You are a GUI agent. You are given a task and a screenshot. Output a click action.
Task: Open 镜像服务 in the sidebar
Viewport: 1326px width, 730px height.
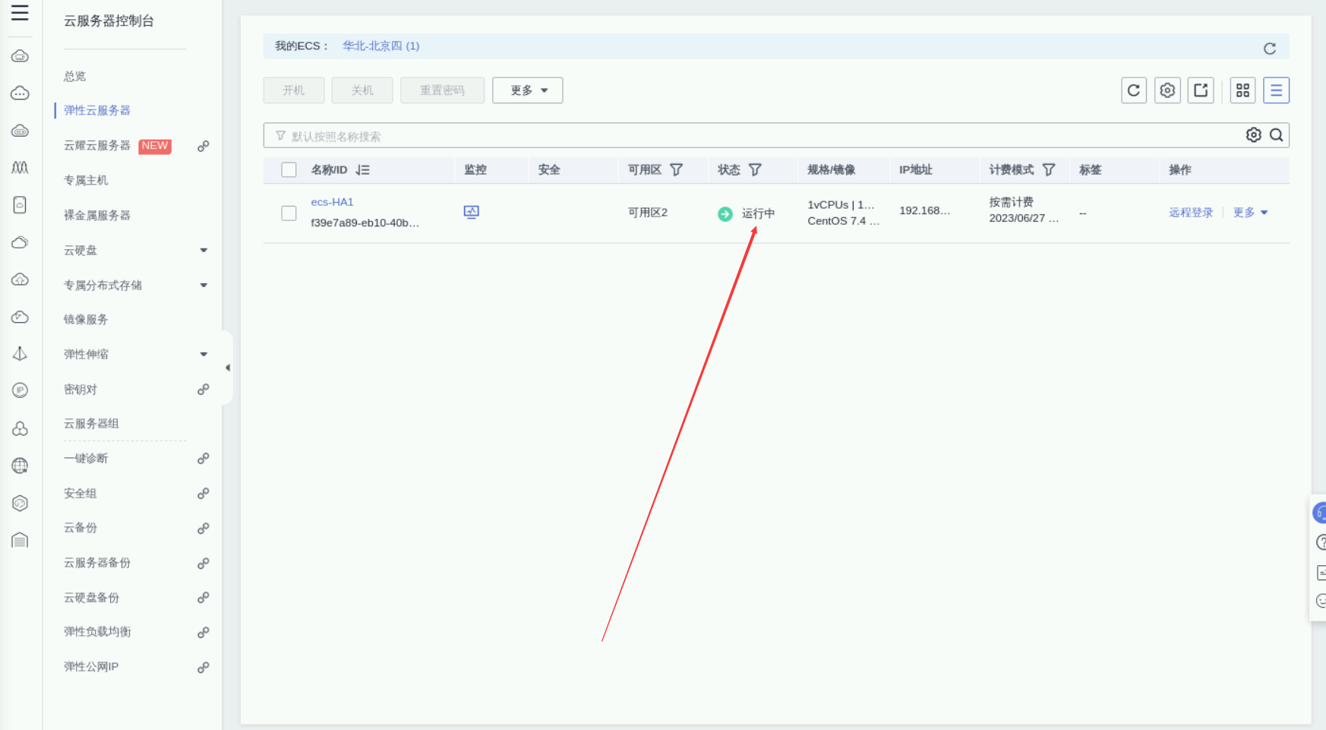86,320
